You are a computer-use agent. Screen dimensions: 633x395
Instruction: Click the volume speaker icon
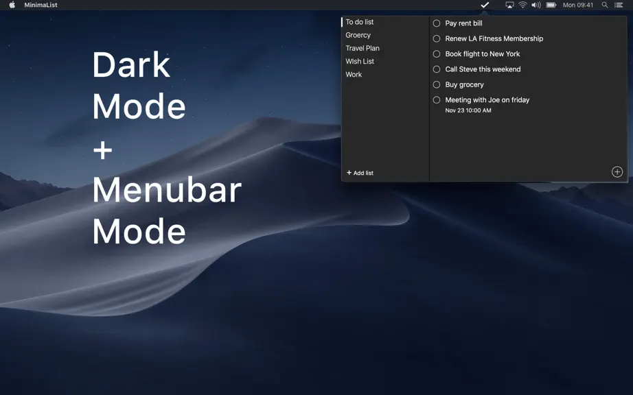(x=536, y=5)
